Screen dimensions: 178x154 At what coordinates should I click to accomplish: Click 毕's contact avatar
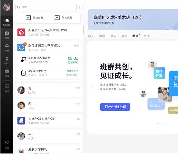coord(21,136)
